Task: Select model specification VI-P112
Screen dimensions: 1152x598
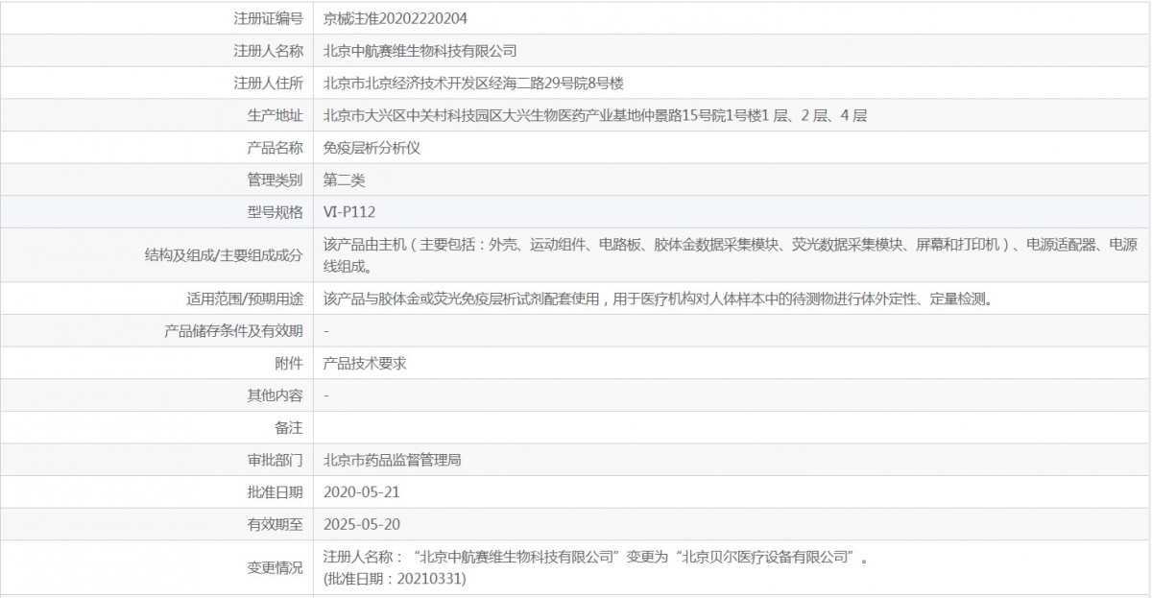Action: [x=349, y=212]
